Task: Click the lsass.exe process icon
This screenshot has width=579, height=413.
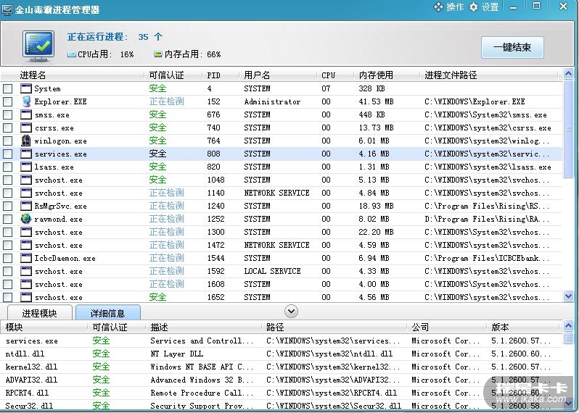Action: [26, 167]
